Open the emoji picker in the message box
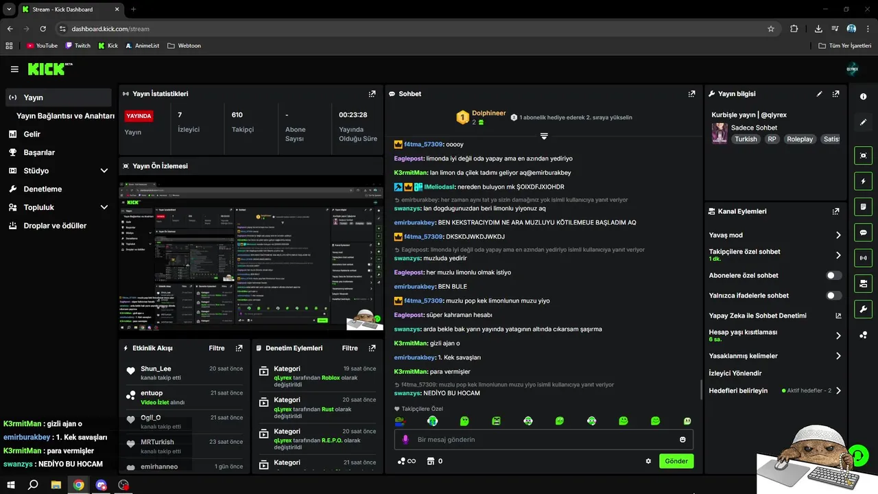Viewport: 878px width, 494px height. 683,440
